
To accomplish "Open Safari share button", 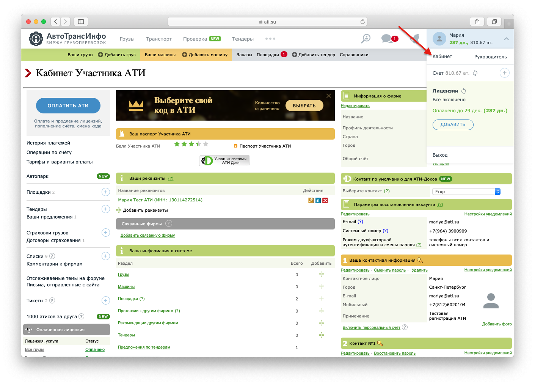I will 477,22.
